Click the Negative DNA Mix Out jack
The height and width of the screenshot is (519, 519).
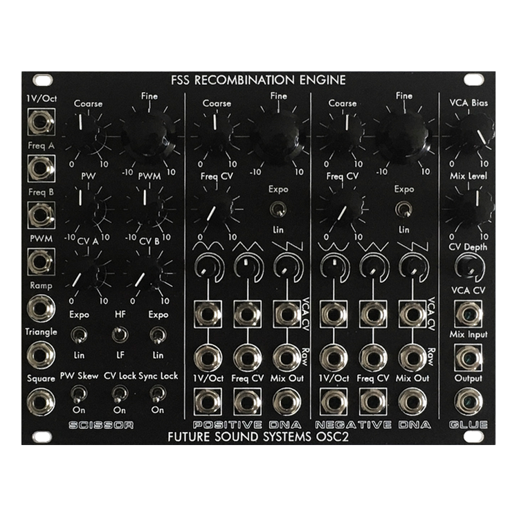(412, 402)
